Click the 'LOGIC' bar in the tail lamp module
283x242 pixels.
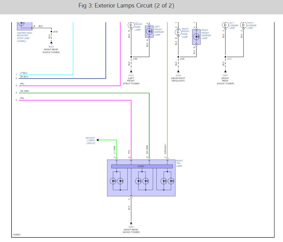pos(142,166)
